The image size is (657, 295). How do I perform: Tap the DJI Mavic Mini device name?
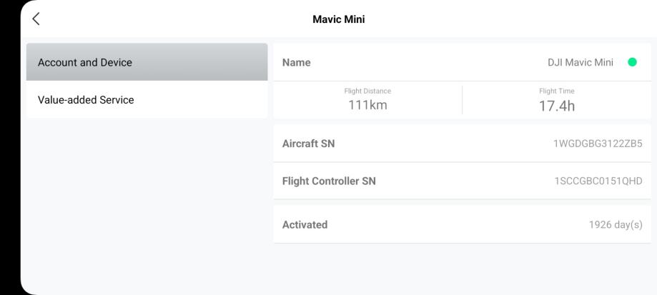(580, 62)
